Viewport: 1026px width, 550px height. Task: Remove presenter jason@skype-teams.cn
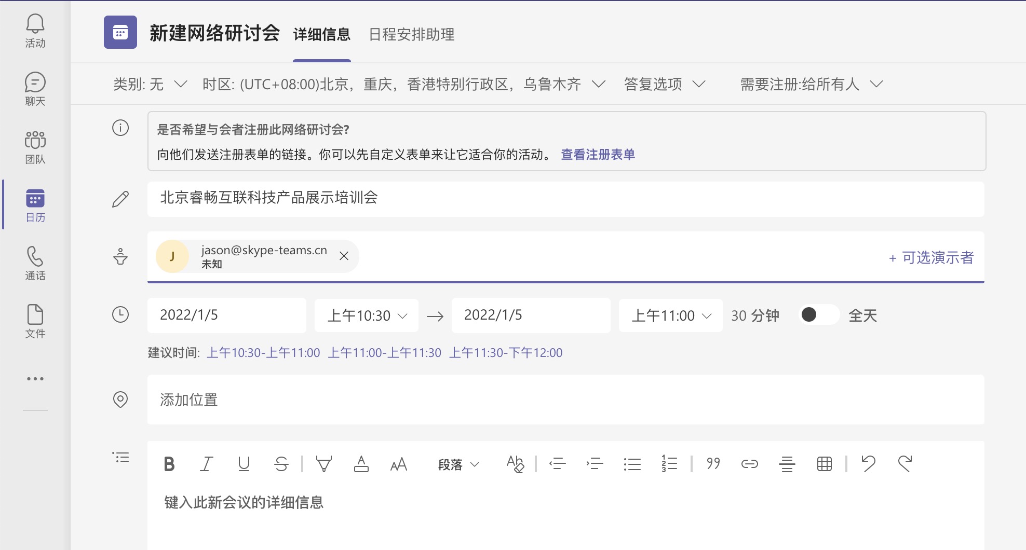[x=344, y=256]
